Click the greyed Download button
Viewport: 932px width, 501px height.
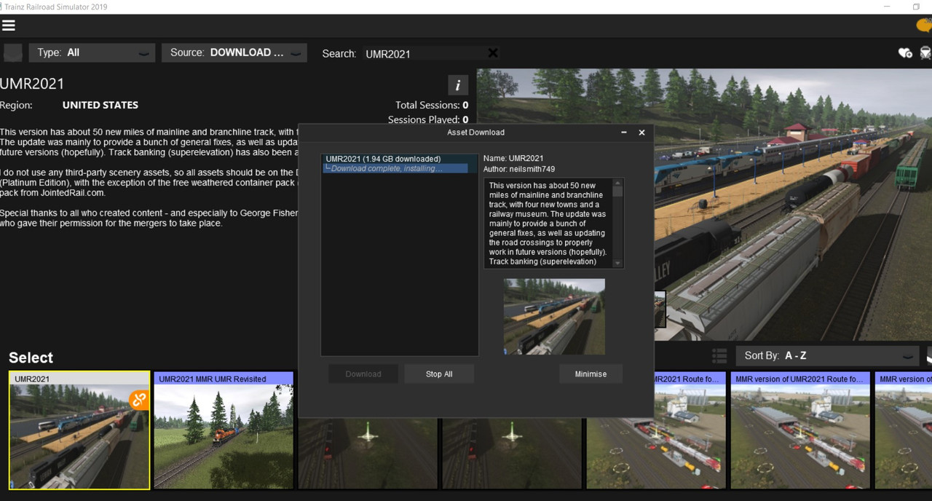tap(363, 374)
